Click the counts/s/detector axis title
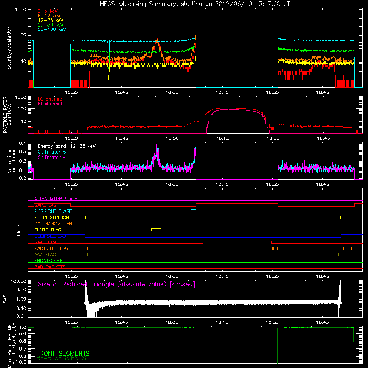The width and height of the screenshot is (368, 368). pyautogui.click(x=10, y=48)
